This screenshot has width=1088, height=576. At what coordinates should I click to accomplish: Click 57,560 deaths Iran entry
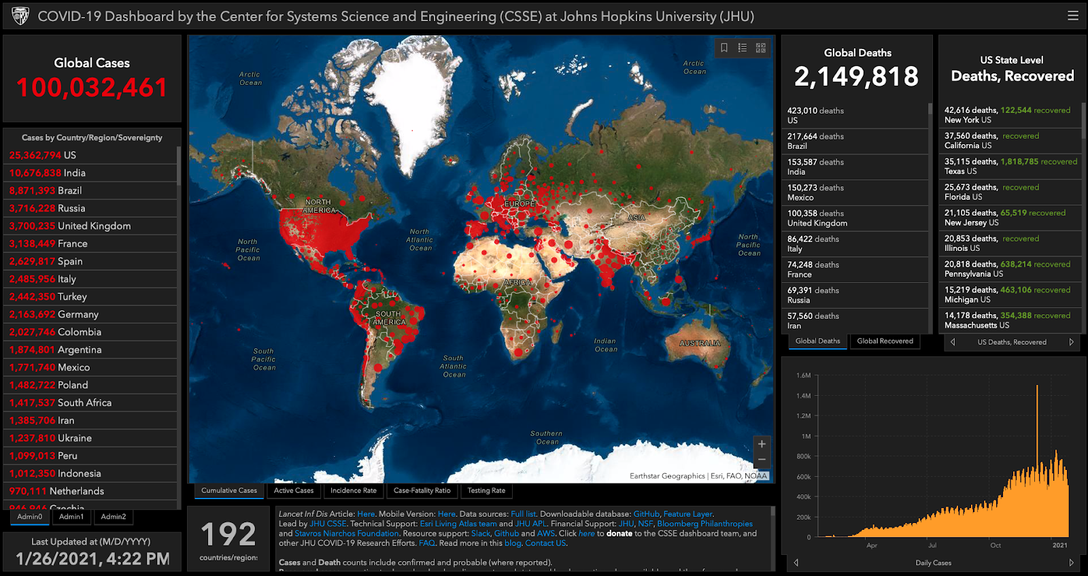coord(855,321)
